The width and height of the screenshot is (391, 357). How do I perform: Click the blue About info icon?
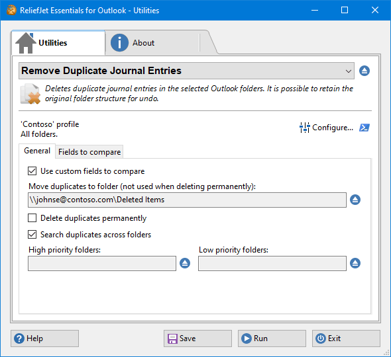[119, 43]
